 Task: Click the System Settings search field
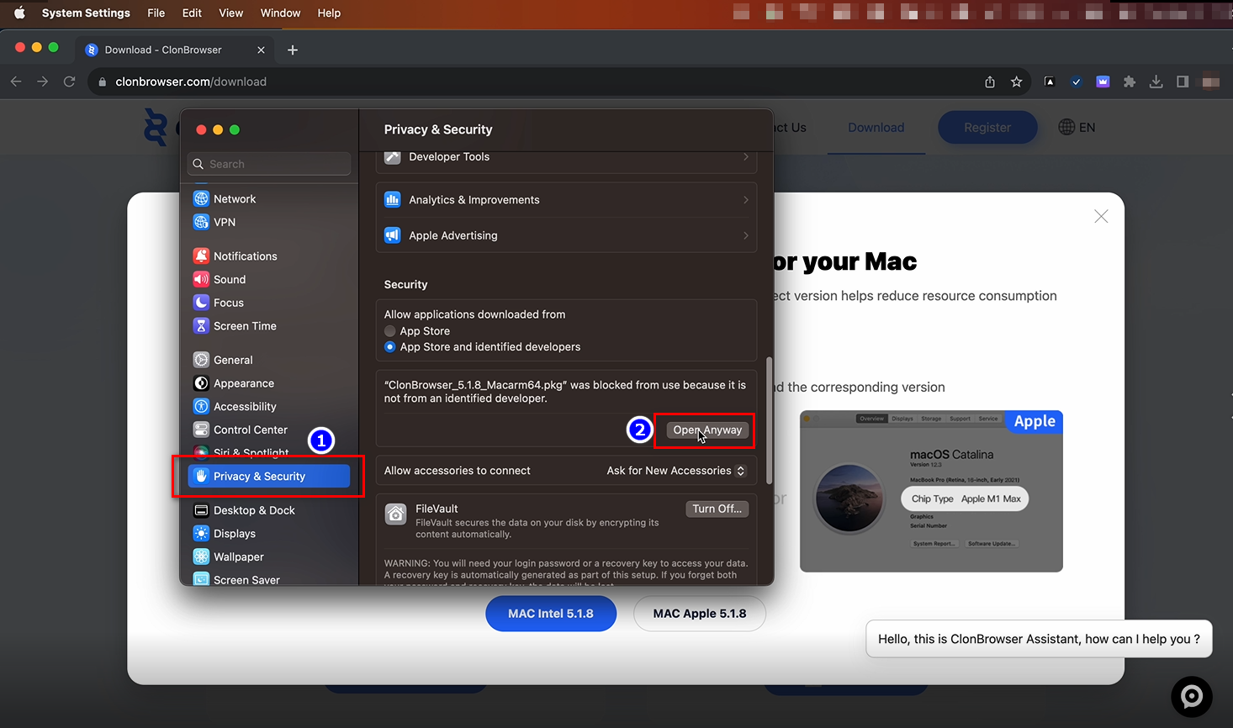(269, 164)
